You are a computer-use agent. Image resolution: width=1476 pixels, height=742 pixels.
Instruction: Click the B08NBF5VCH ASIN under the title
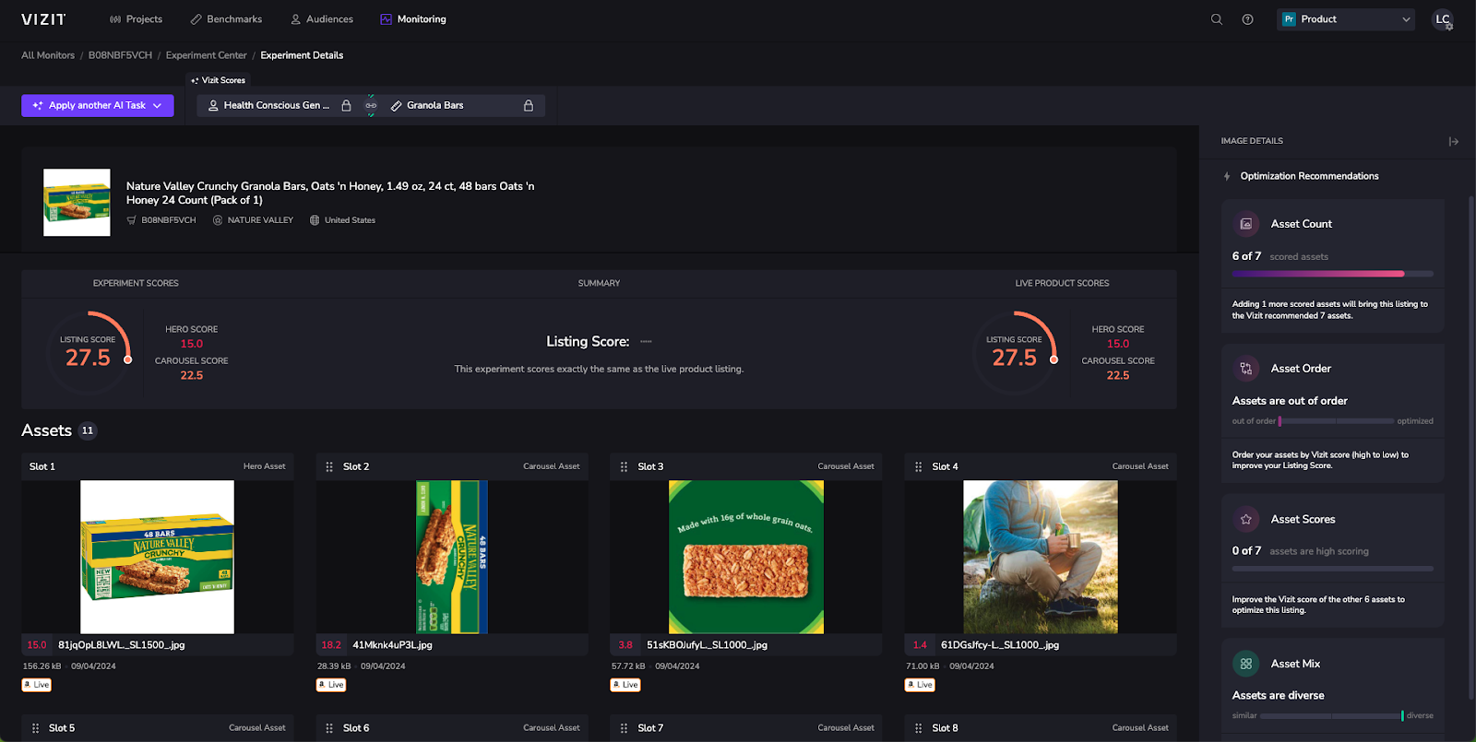point(169,220)
